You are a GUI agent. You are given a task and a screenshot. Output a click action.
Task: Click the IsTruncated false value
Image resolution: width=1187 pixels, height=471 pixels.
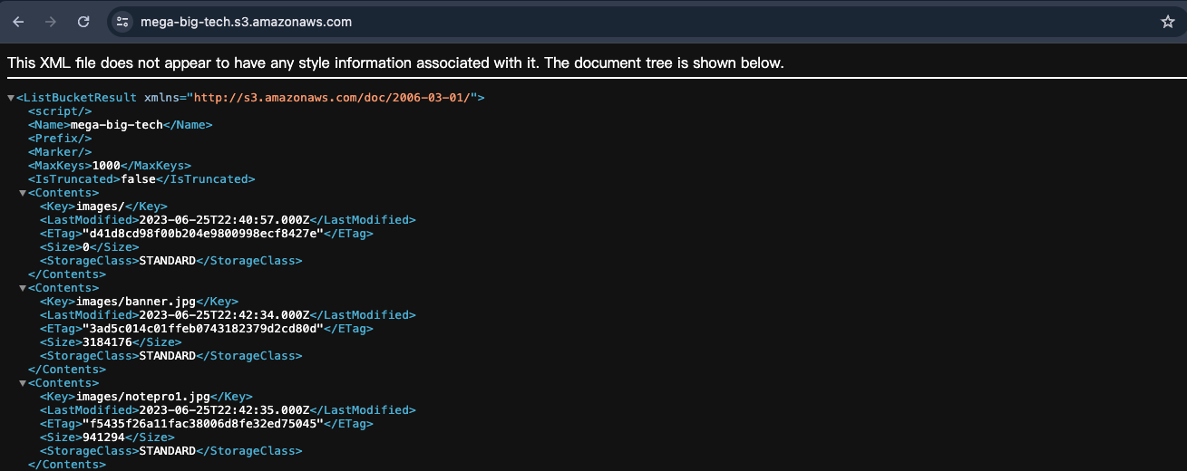click(x=140, y=179)
